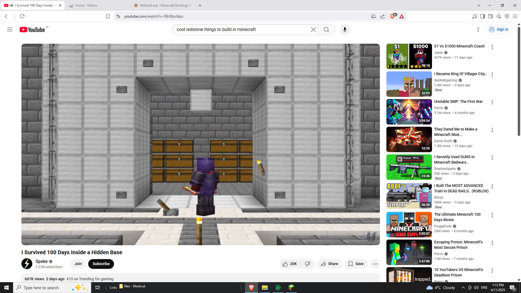Click the search magnifier button

point(326,30)
